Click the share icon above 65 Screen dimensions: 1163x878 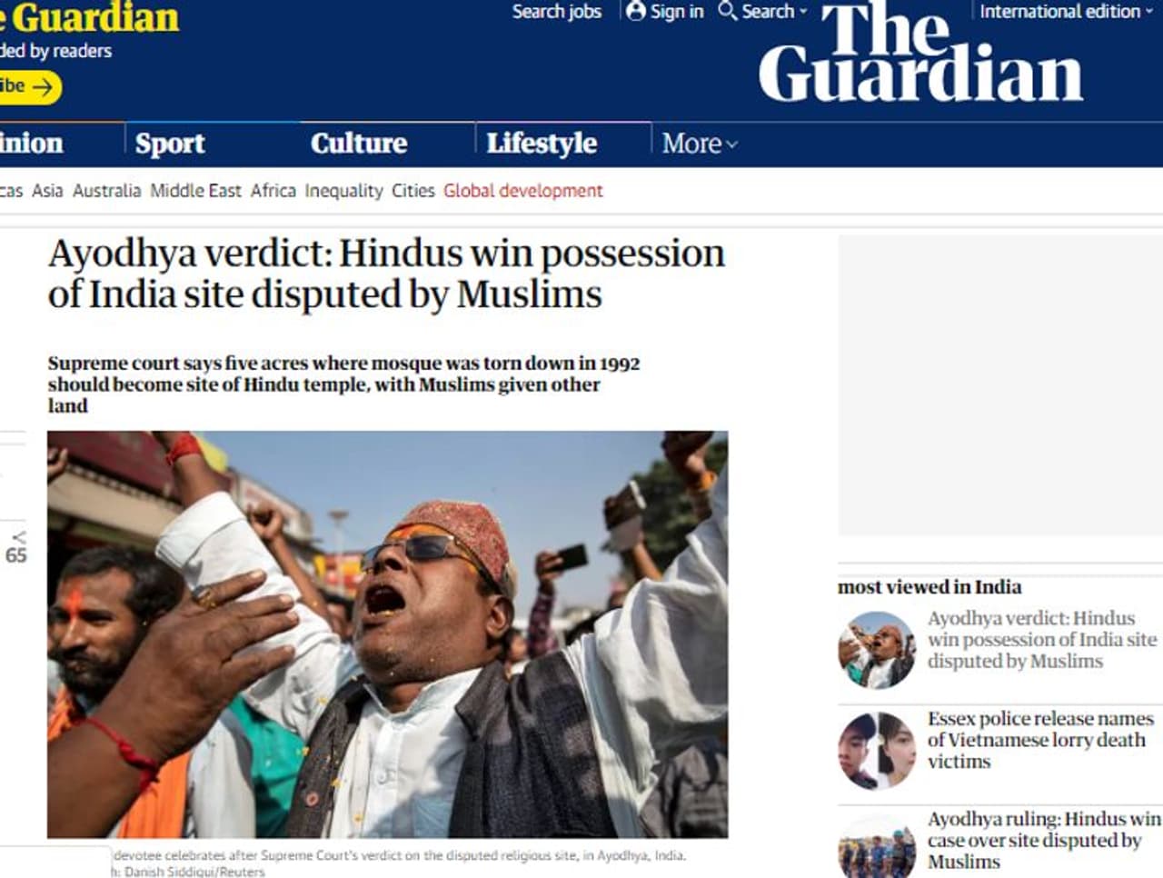[x=19, y=537]
